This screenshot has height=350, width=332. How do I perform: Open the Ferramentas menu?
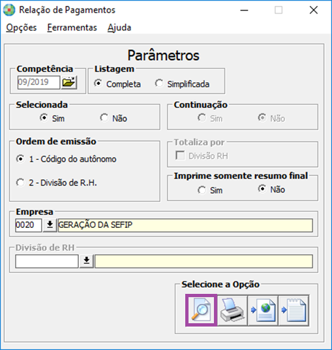[x=72, y=27]
